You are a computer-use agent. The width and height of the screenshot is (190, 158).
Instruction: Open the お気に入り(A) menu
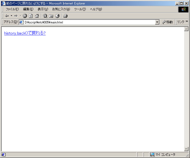[x=61, y=9]
